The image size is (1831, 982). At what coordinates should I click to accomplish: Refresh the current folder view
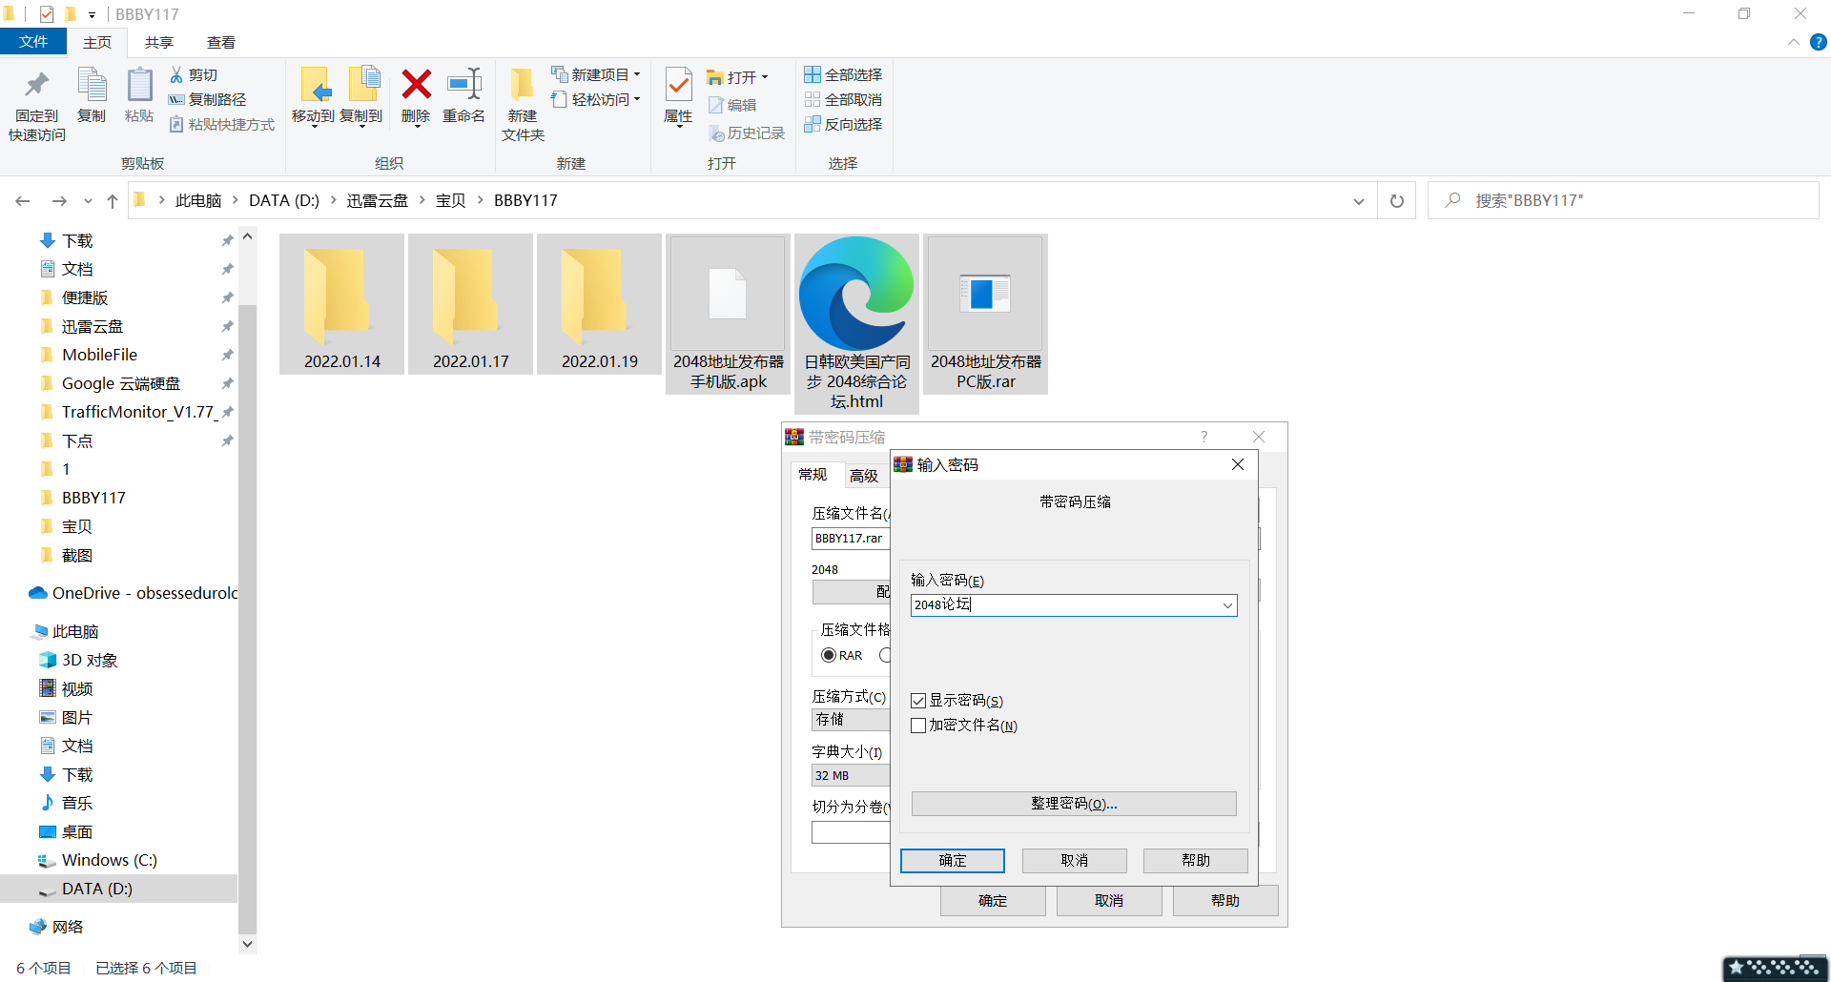1396,201
